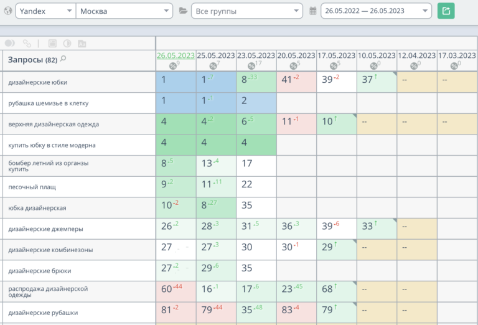Click the 25.05.2023 column header
Viewport: 478px width, 325px height.
(x=215, y=55)
